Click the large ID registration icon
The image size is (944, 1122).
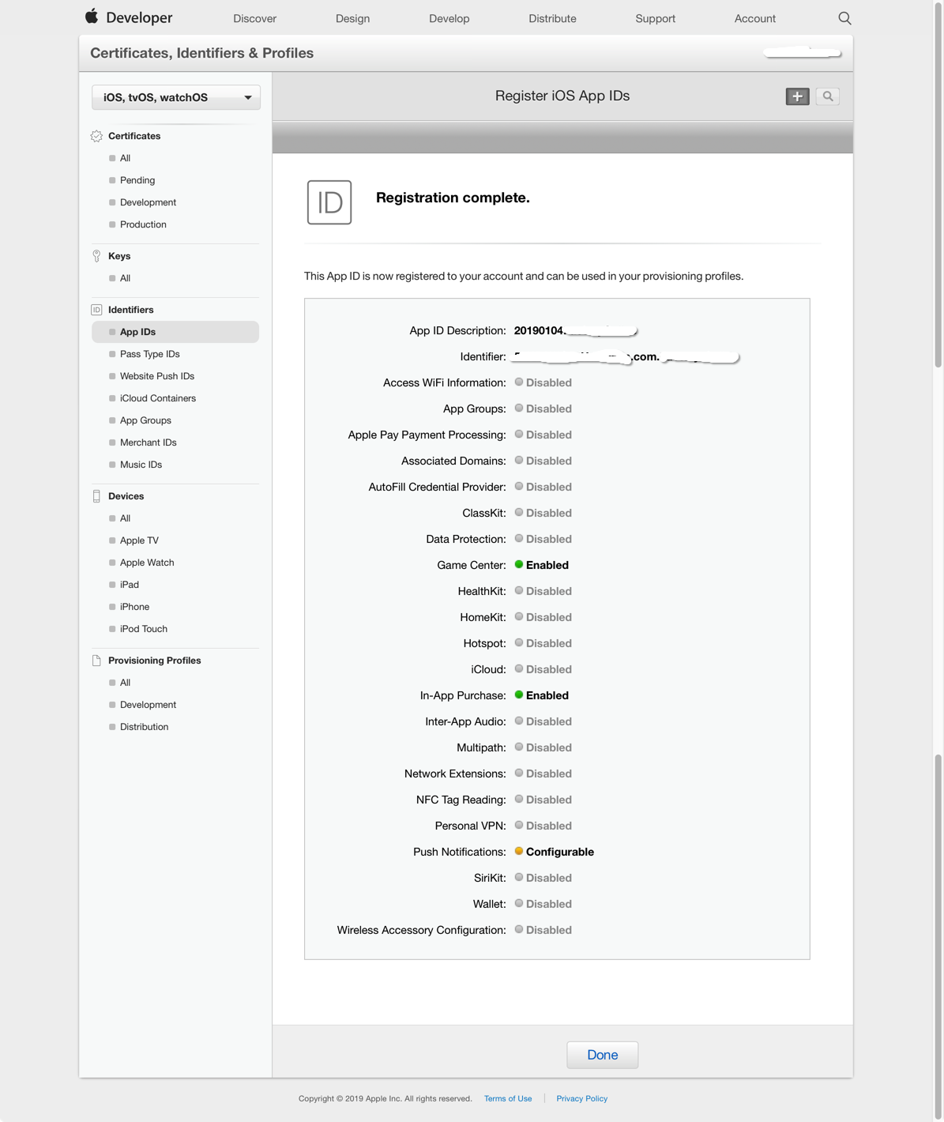329,202
